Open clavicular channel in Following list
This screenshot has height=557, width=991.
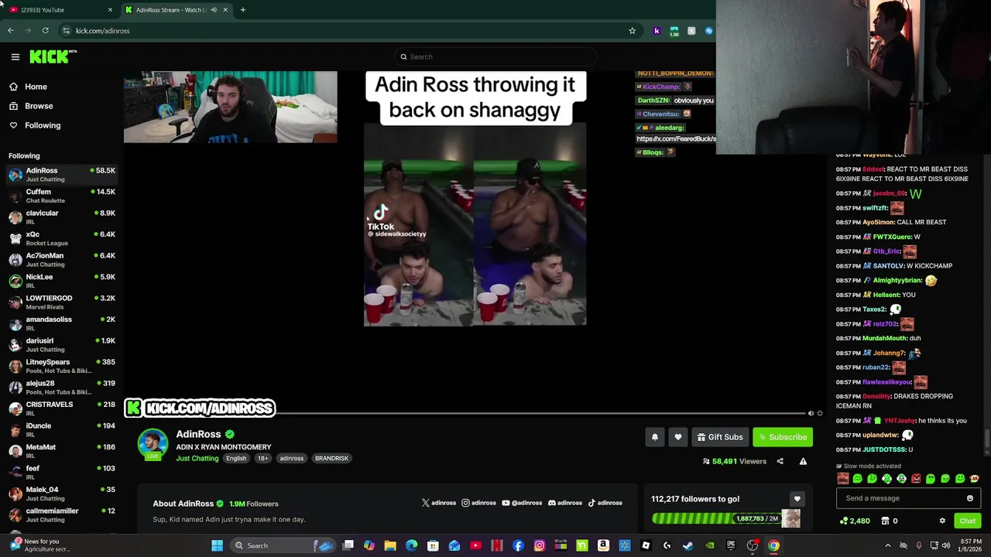pos(62,217)
